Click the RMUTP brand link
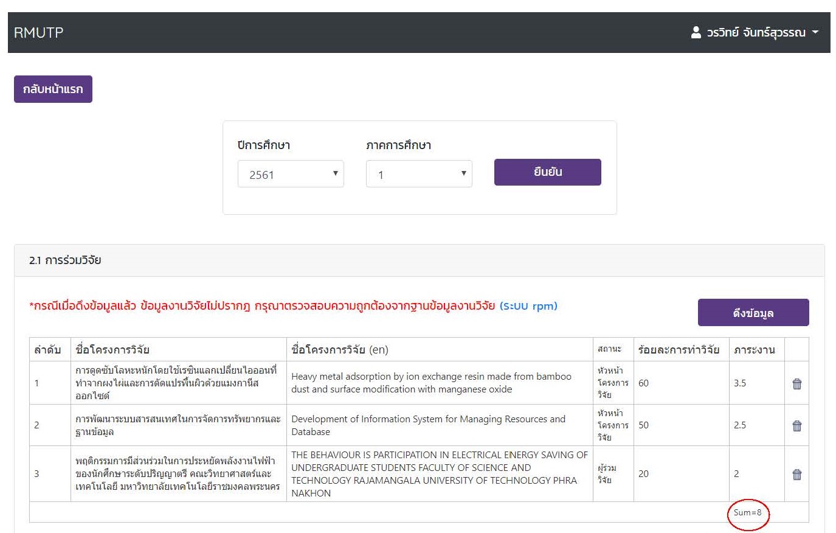836x533 pixels. click(38, 33)
